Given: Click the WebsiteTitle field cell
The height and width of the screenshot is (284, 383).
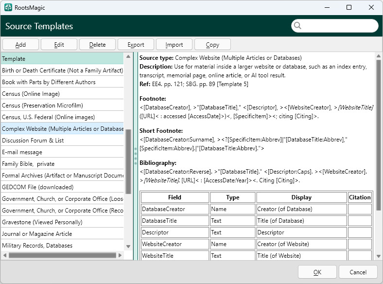Looking at the screenshot, I should (x=174, y=255).
